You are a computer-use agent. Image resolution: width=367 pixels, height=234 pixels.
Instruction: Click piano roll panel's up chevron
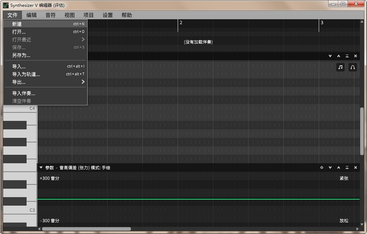[x=338, y=56]
